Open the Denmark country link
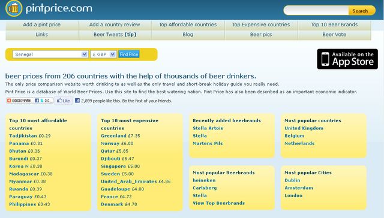Image resolution: width=384 pixels, height=218 pixels. tap(112, 204)
